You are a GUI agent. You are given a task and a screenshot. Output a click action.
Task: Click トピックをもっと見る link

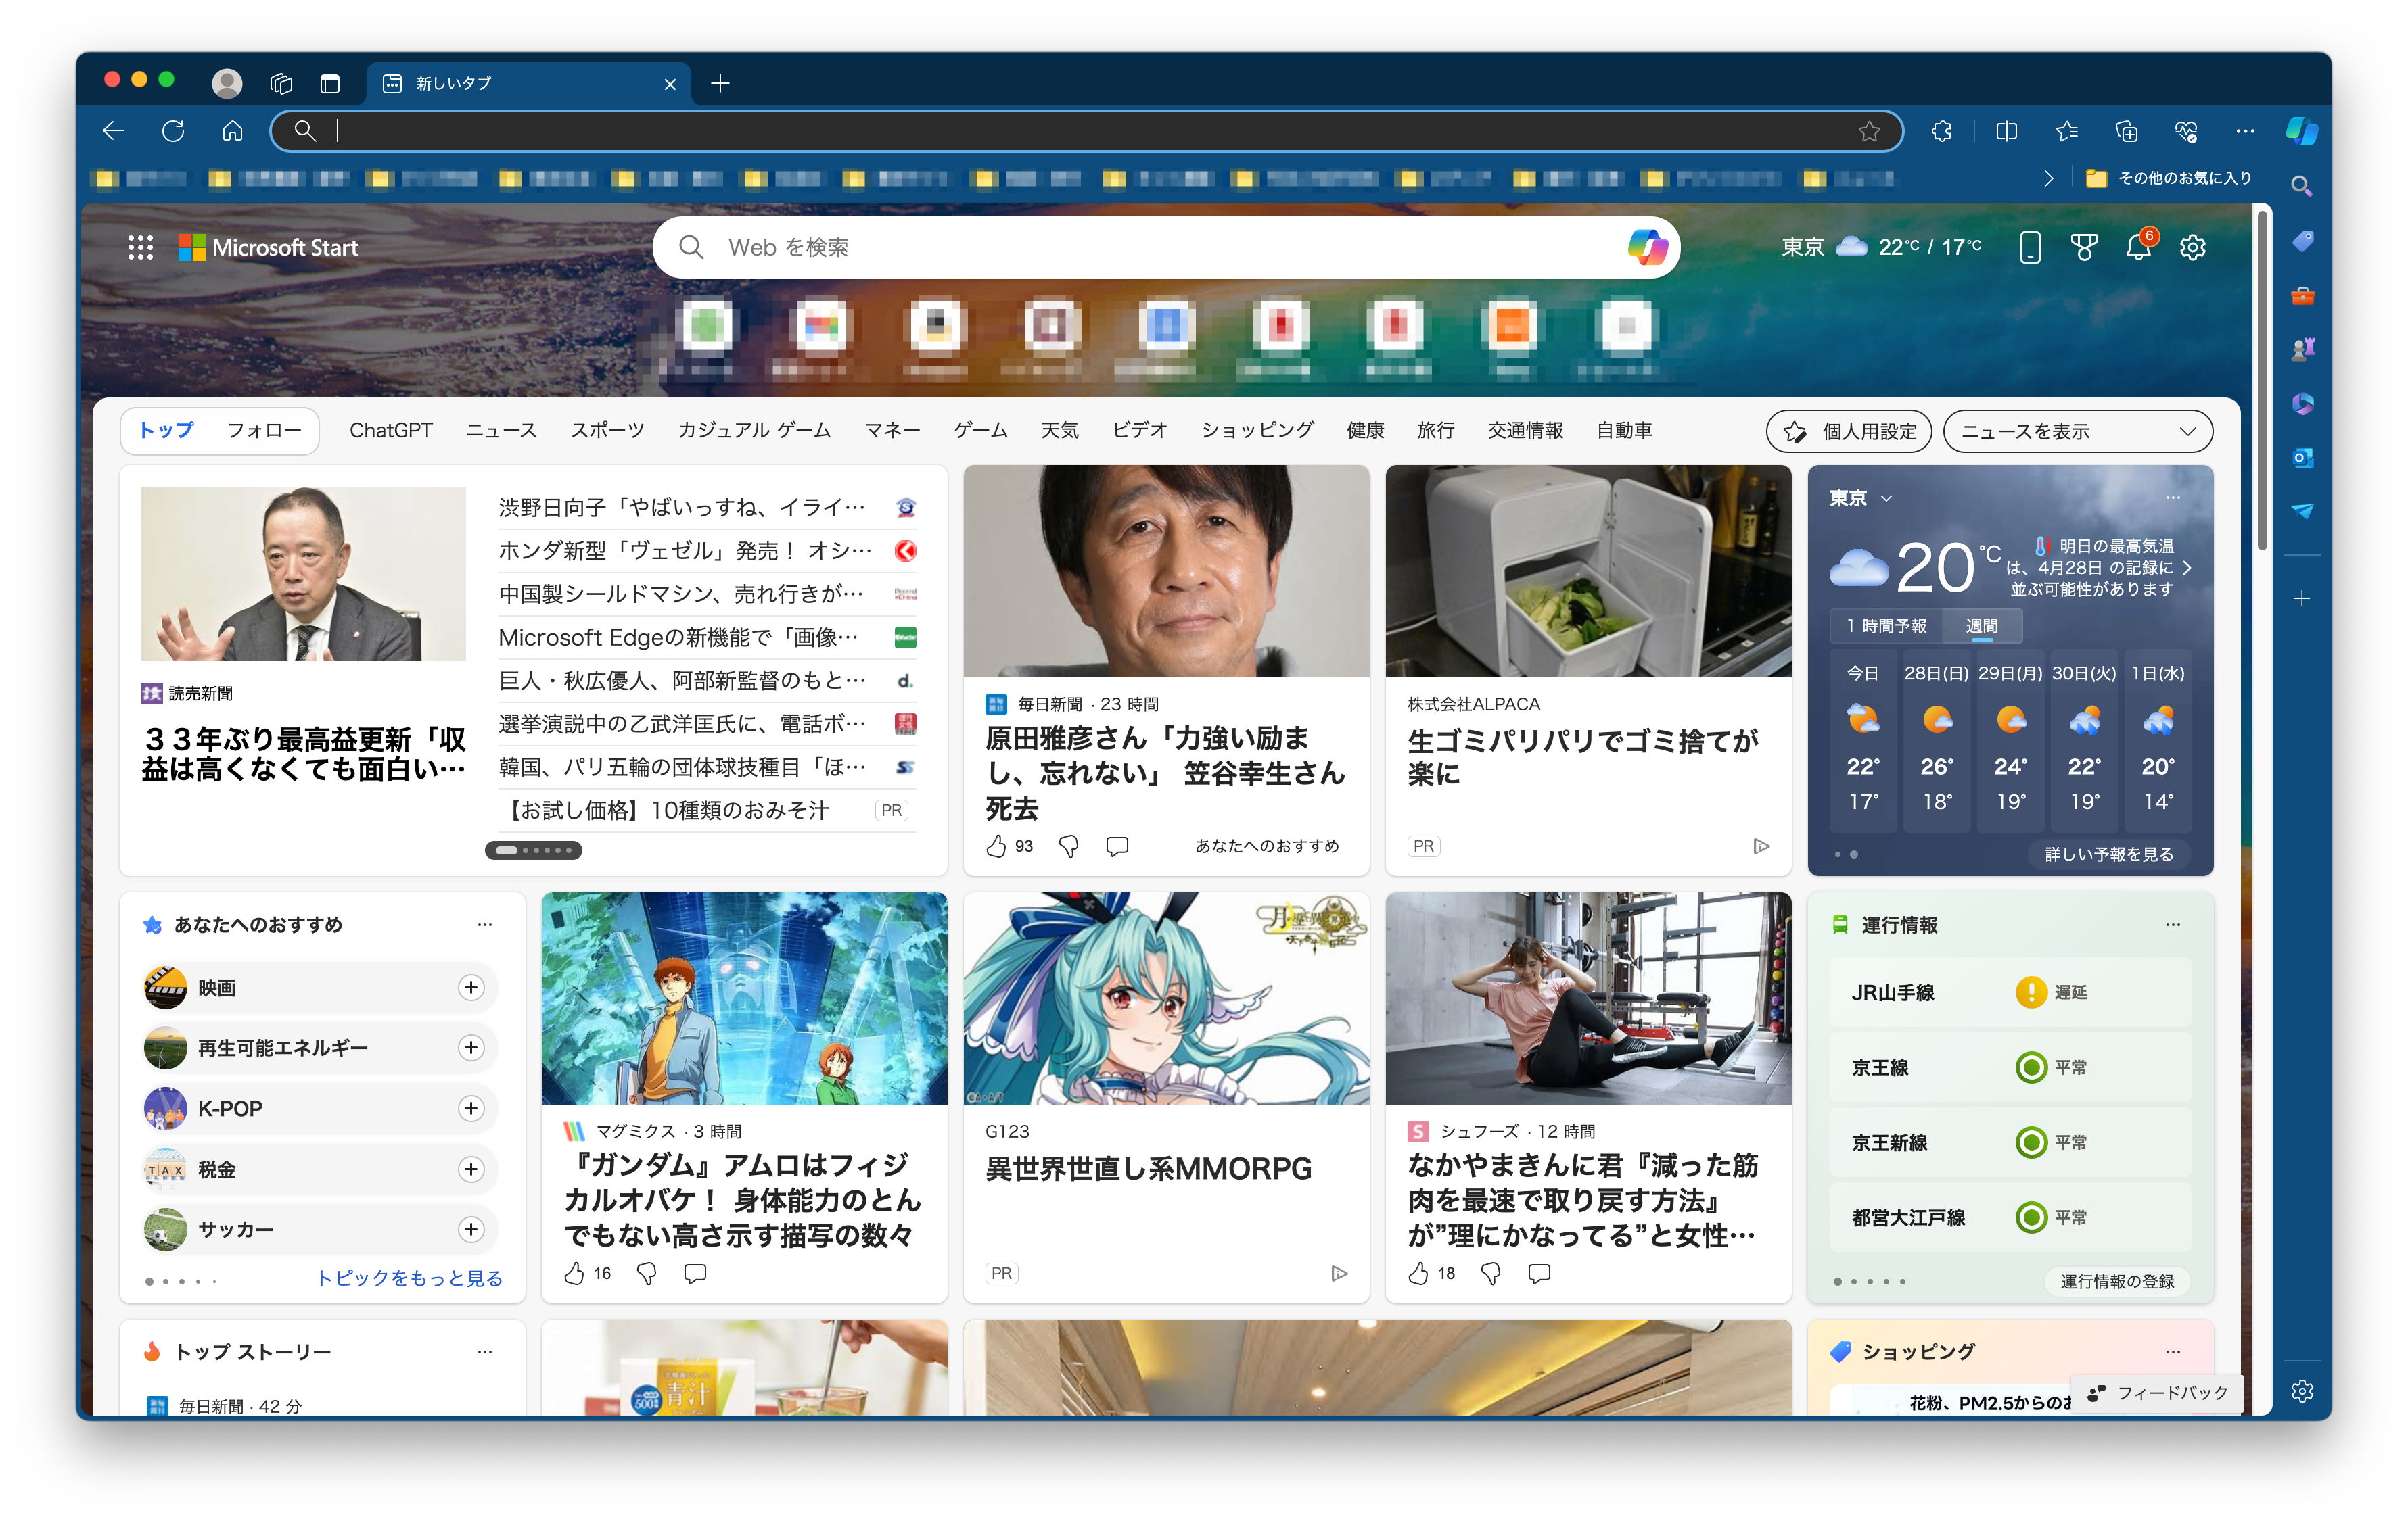pos(409,1278)
